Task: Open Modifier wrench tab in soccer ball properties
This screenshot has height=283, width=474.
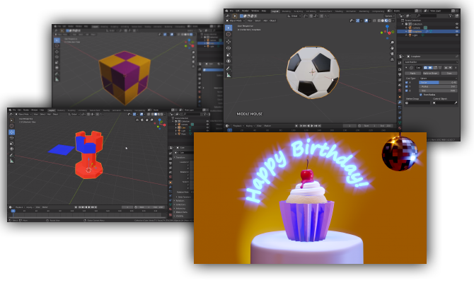Action: click(x=400, y=103)
